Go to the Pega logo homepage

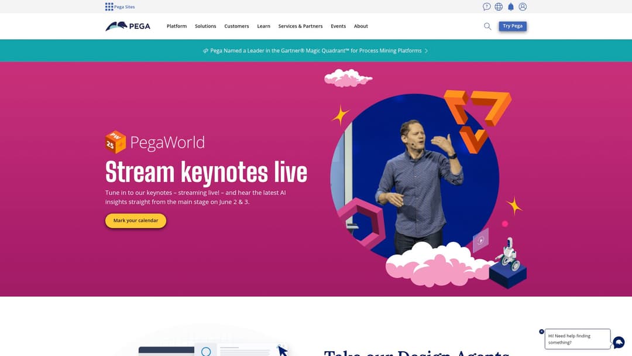[x=128, y=26]
